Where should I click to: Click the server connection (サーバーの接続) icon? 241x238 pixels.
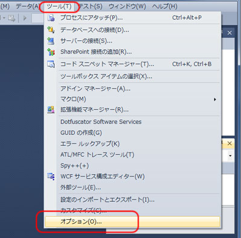(x=51, y=41)
